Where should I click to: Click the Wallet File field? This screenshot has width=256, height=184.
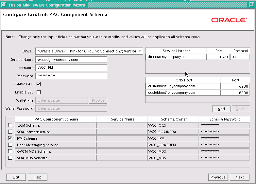[x=61, y=100]
